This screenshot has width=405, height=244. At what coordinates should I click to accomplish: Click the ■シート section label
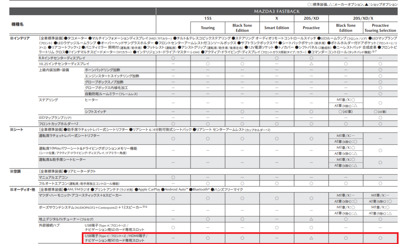[17, 129]
